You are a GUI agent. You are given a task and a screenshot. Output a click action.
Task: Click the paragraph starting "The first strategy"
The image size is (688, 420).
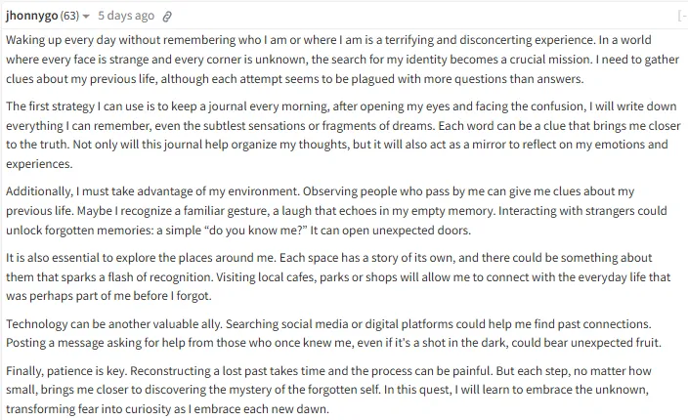[342, 135]
